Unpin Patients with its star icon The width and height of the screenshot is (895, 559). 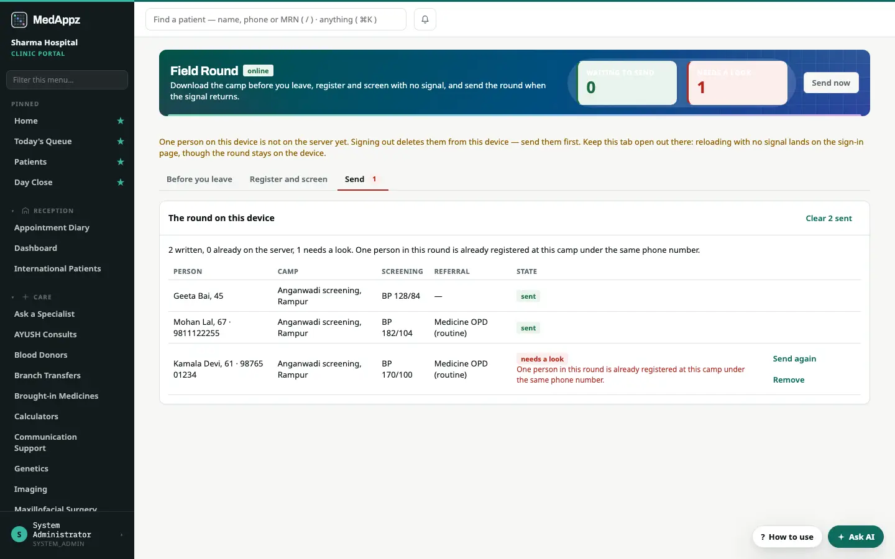tap(121, 162)
